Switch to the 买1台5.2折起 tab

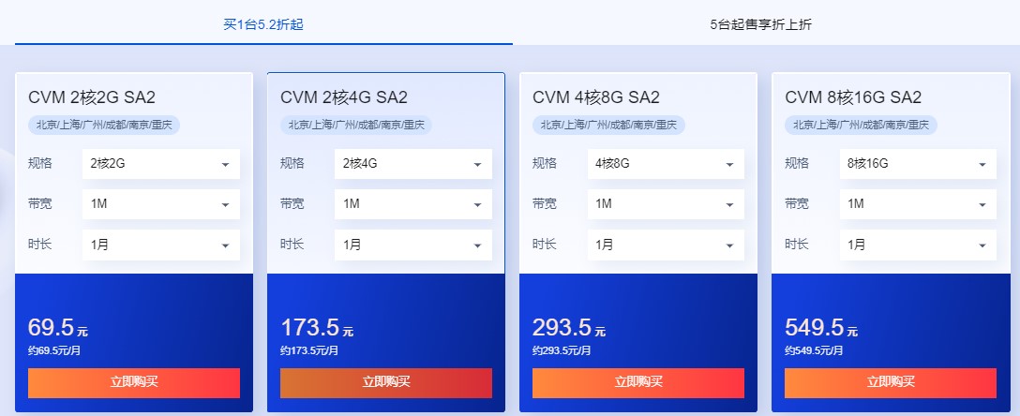click(263, 24)
